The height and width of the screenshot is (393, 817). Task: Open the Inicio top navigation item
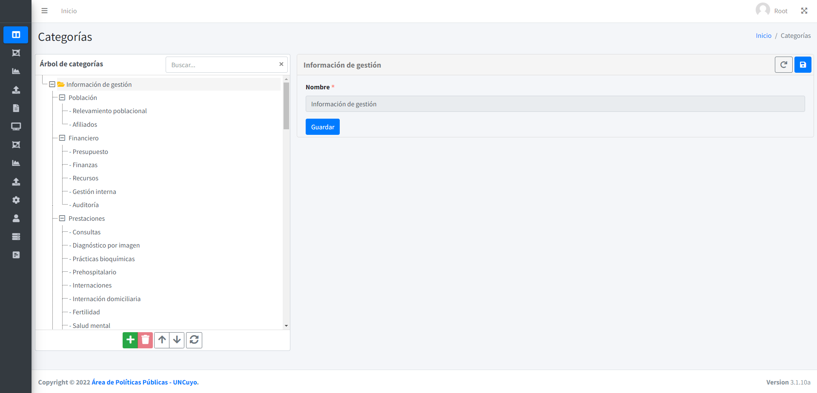(x=69, y=11)
